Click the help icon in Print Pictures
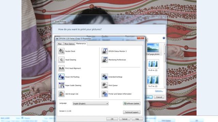This screenshot has height=122, width=218. pos(164,38)
